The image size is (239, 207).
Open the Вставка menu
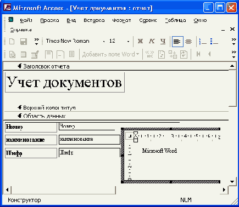click(94, 20)
